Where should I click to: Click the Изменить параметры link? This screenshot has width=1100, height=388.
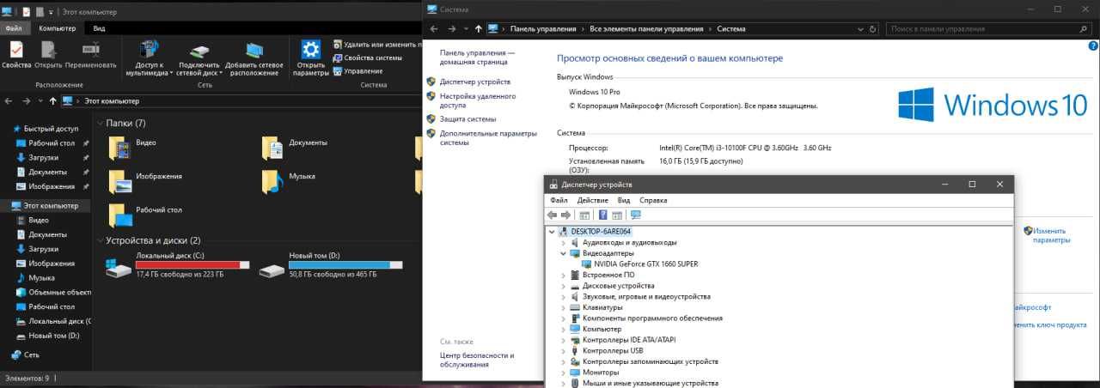(1052, 235)
